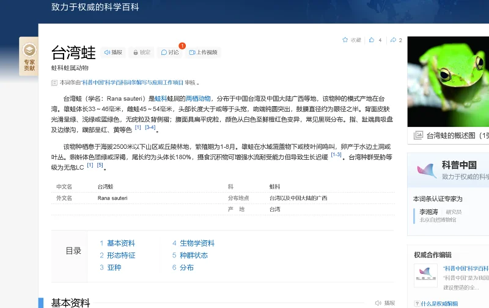Click the 上传视频 upload video icon

(192, 52)
